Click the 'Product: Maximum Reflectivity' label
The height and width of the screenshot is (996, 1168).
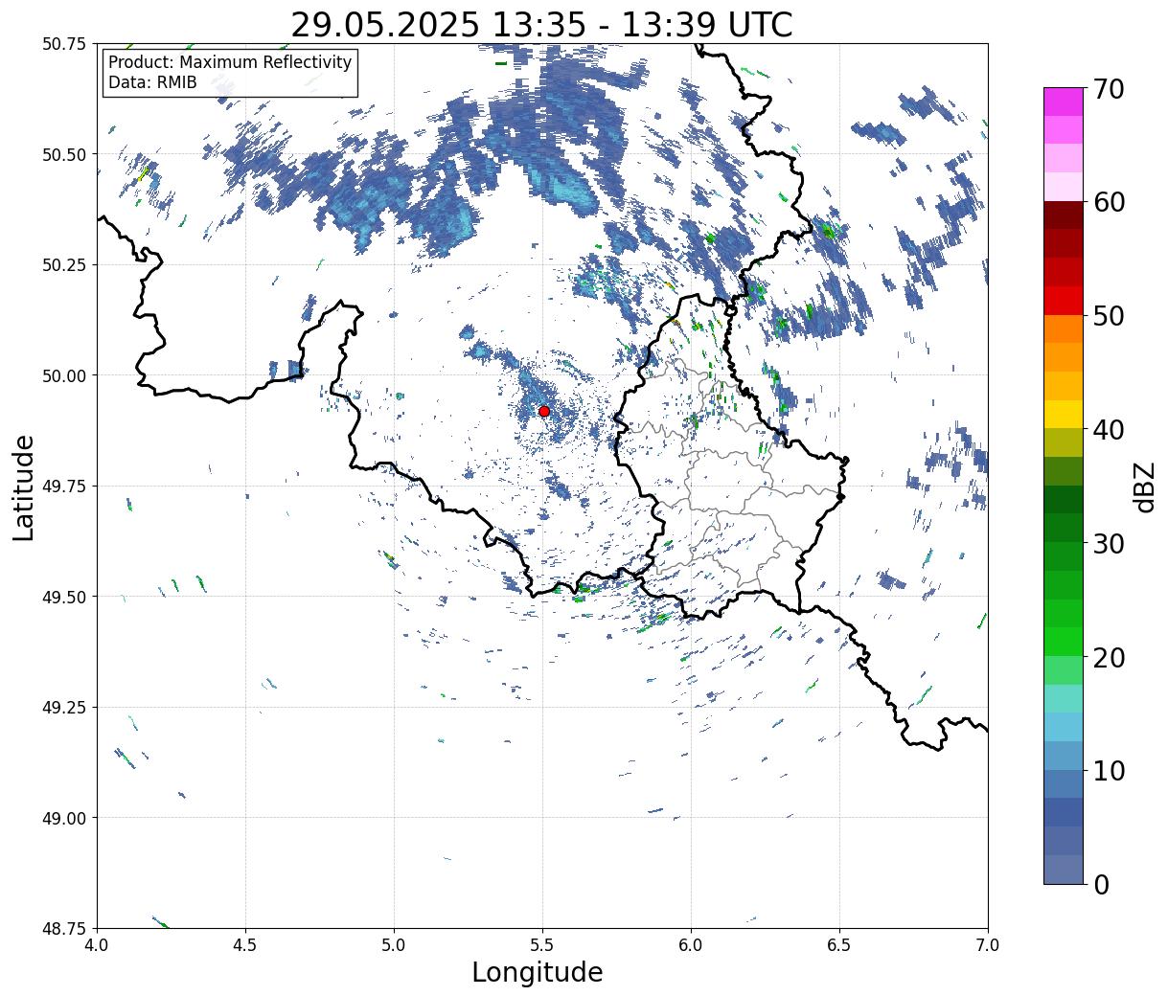coord(230,62)
